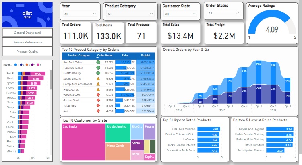This screenshot has height=165, width=302.
Task: Expand the Product Category dropdown
Action: (130, 14)
